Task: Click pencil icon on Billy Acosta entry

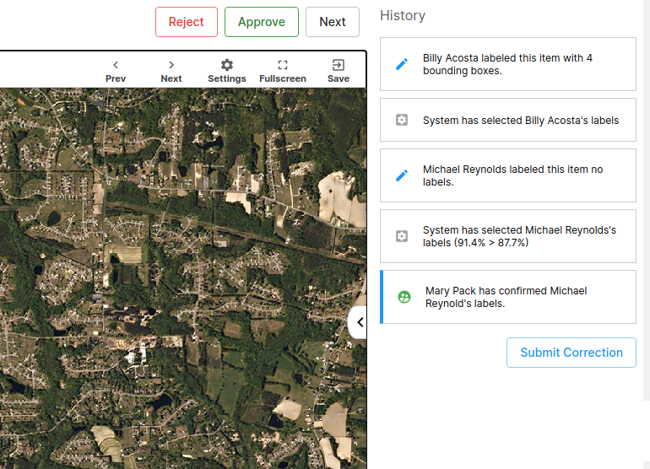Action: 403,64
